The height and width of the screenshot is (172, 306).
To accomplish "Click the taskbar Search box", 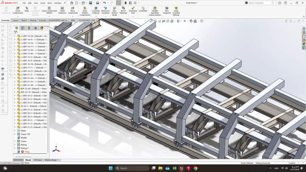I will click(132, 168).
